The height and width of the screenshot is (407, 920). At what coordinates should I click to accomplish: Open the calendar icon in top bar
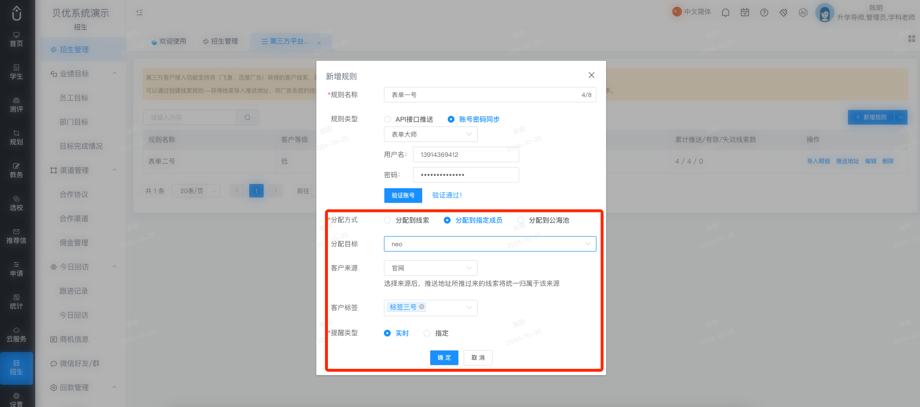pos(745,13)
